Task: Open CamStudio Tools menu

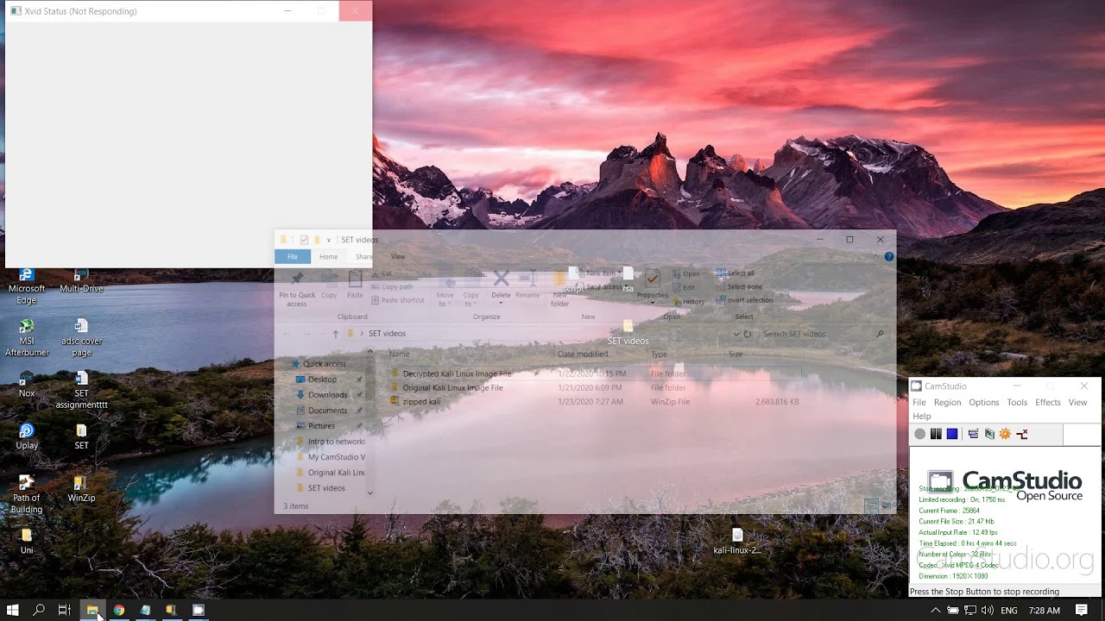Action: [1017, 402]
